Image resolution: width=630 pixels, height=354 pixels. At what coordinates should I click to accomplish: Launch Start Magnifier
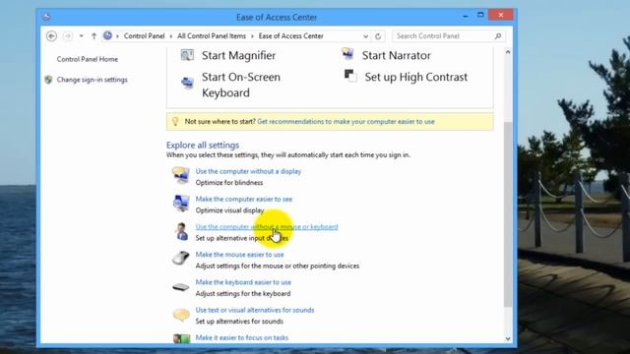(x=238, y=55)
